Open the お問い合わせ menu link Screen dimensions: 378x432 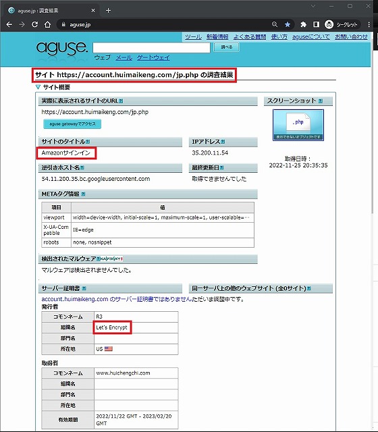point(351,36)
